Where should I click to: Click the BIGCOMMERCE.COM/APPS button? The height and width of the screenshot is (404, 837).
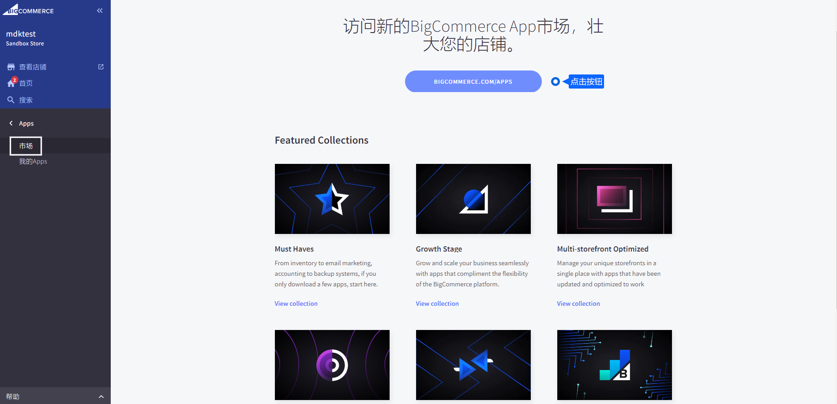473,82
